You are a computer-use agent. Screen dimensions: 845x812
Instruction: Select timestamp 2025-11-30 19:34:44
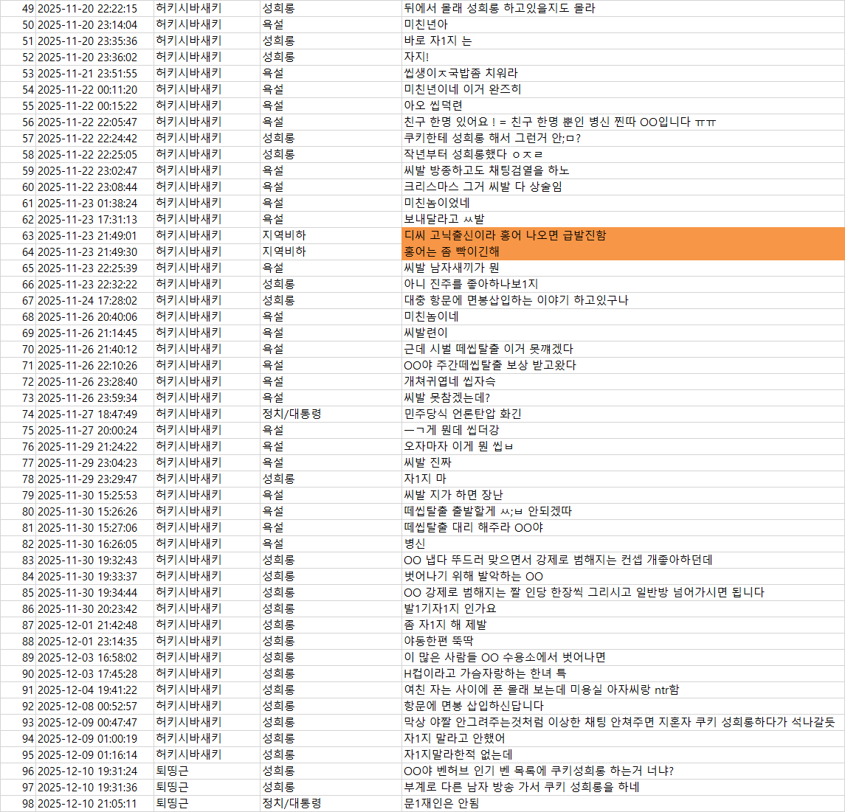click(94, 592)
